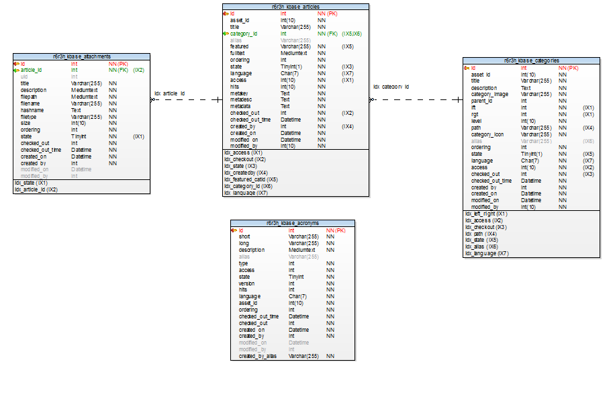Click the foreign key icon beside article_id
Screen dimensions: 615x403
[16, 70]
